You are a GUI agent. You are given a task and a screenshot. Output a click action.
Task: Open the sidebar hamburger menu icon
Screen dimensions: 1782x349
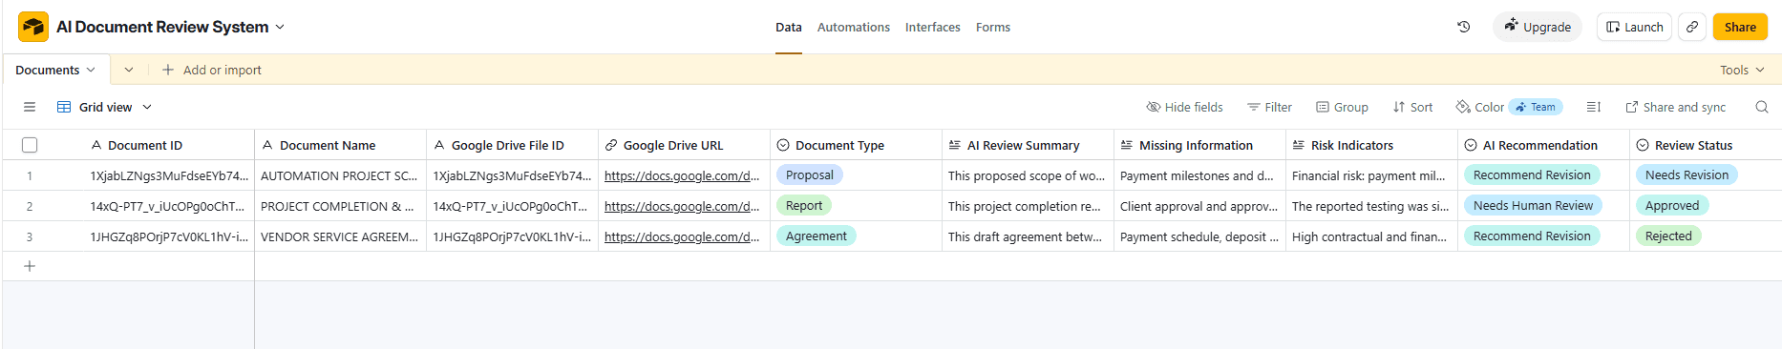[x=30, y=107]
